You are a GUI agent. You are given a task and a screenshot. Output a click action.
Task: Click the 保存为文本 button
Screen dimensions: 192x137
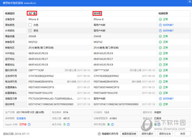pos(165,134)
